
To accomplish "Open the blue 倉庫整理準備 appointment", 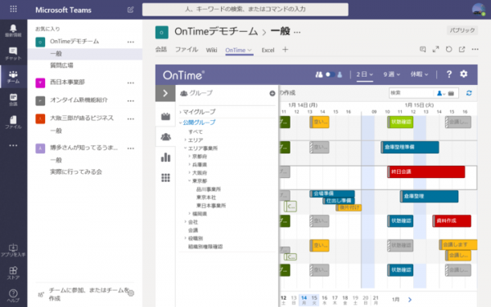I will coord(410,147).
